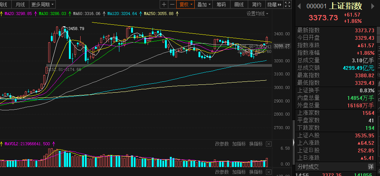Open 设置均线 settings dropdown
The height and width of the screenshot is (176, 380).
tap(258, 14)
